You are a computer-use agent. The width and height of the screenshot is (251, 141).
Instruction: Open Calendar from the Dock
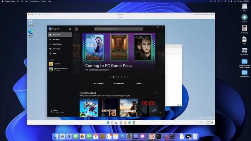pyautogui.click(x=96, y=136)
